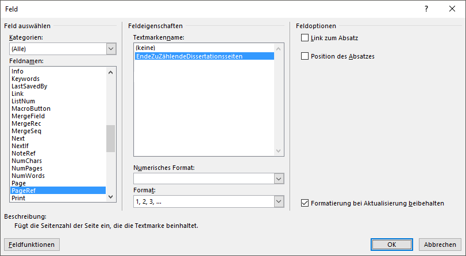
Task: Select EndeZuZählendeDissertationsseiten bookmark
Action: [x=189, y=56]
